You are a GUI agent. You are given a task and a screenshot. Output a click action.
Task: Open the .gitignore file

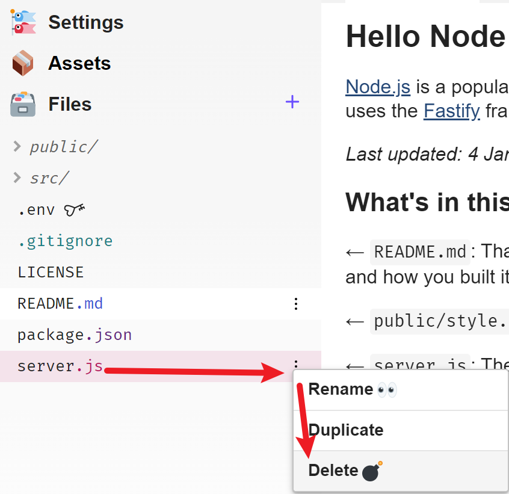(65, 241)
